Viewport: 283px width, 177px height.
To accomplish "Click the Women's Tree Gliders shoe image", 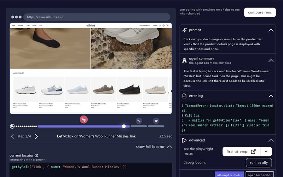I will 52,90.
